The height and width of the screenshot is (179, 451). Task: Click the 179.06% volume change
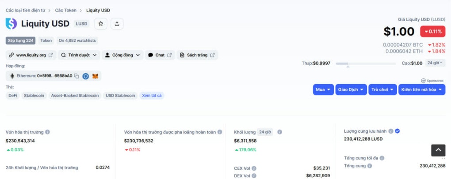(x=245, y=150)
